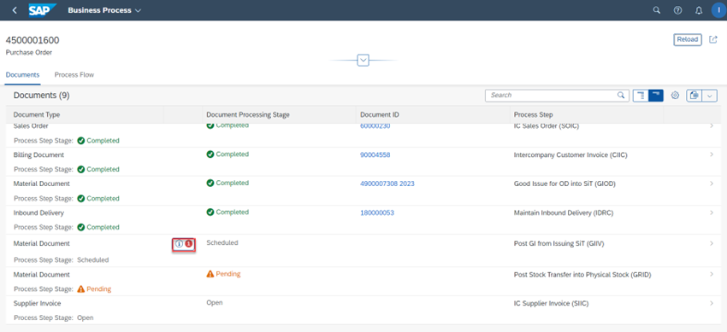Click the Reload button

(x=688, y=40)
